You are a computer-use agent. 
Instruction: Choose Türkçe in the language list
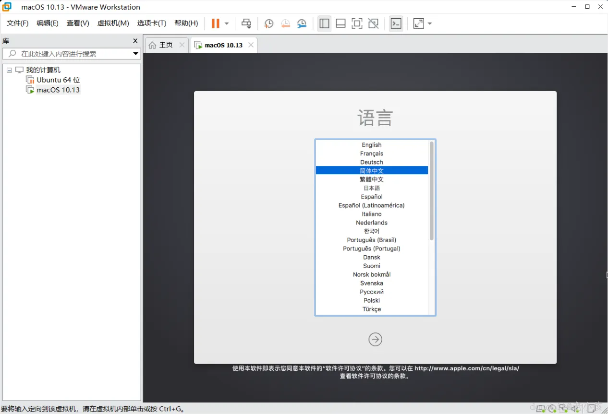coord(372,309)
